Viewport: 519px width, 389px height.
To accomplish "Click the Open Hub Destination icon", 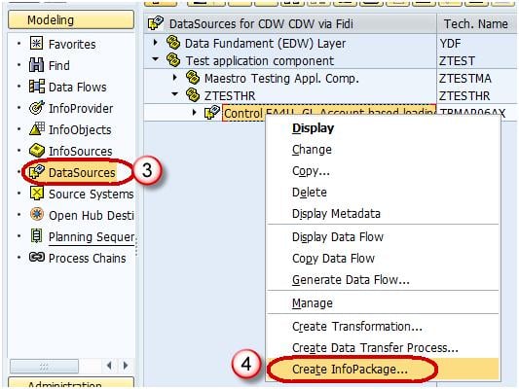I will 36,215.
